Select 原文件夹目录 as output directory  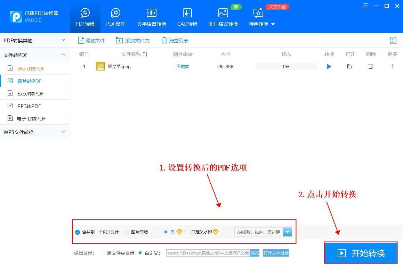point(103,253)
